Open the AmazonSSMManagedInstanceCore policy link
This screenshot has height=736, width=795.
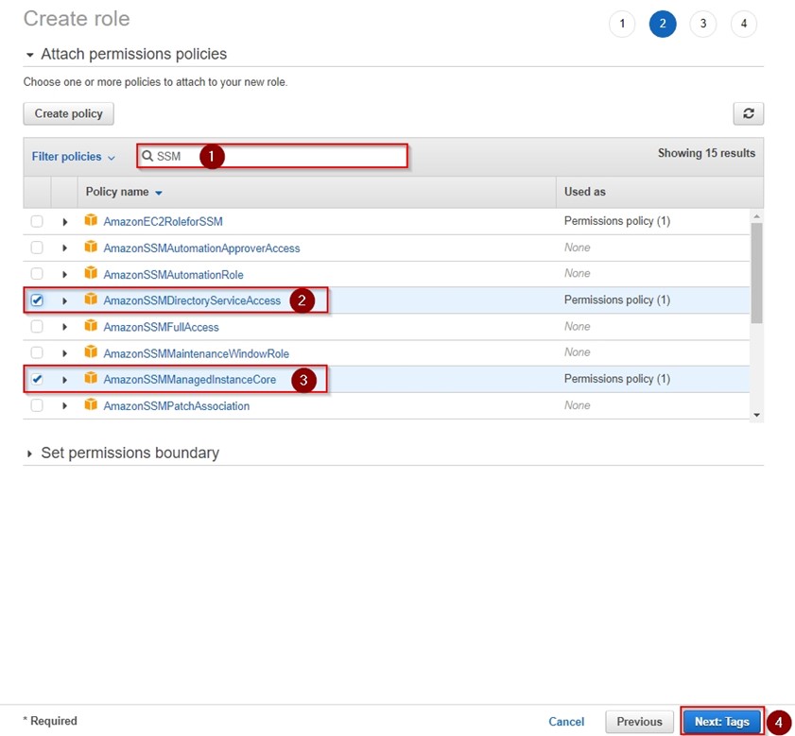[189, 379]
